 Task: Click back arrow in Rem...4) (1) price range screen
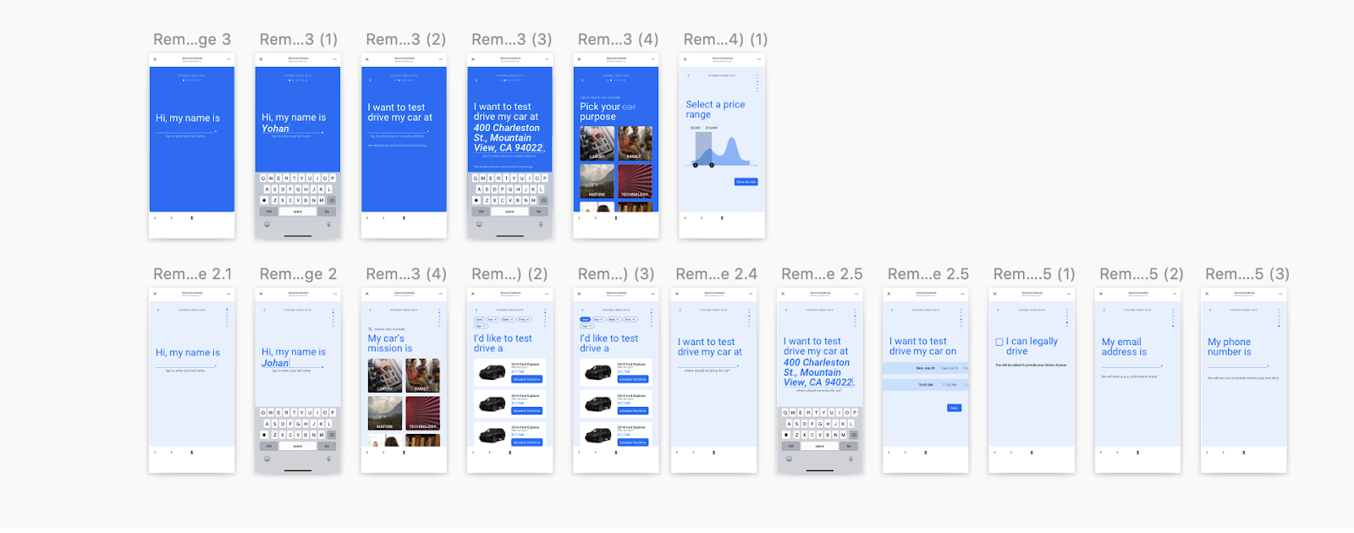(688, 75)
